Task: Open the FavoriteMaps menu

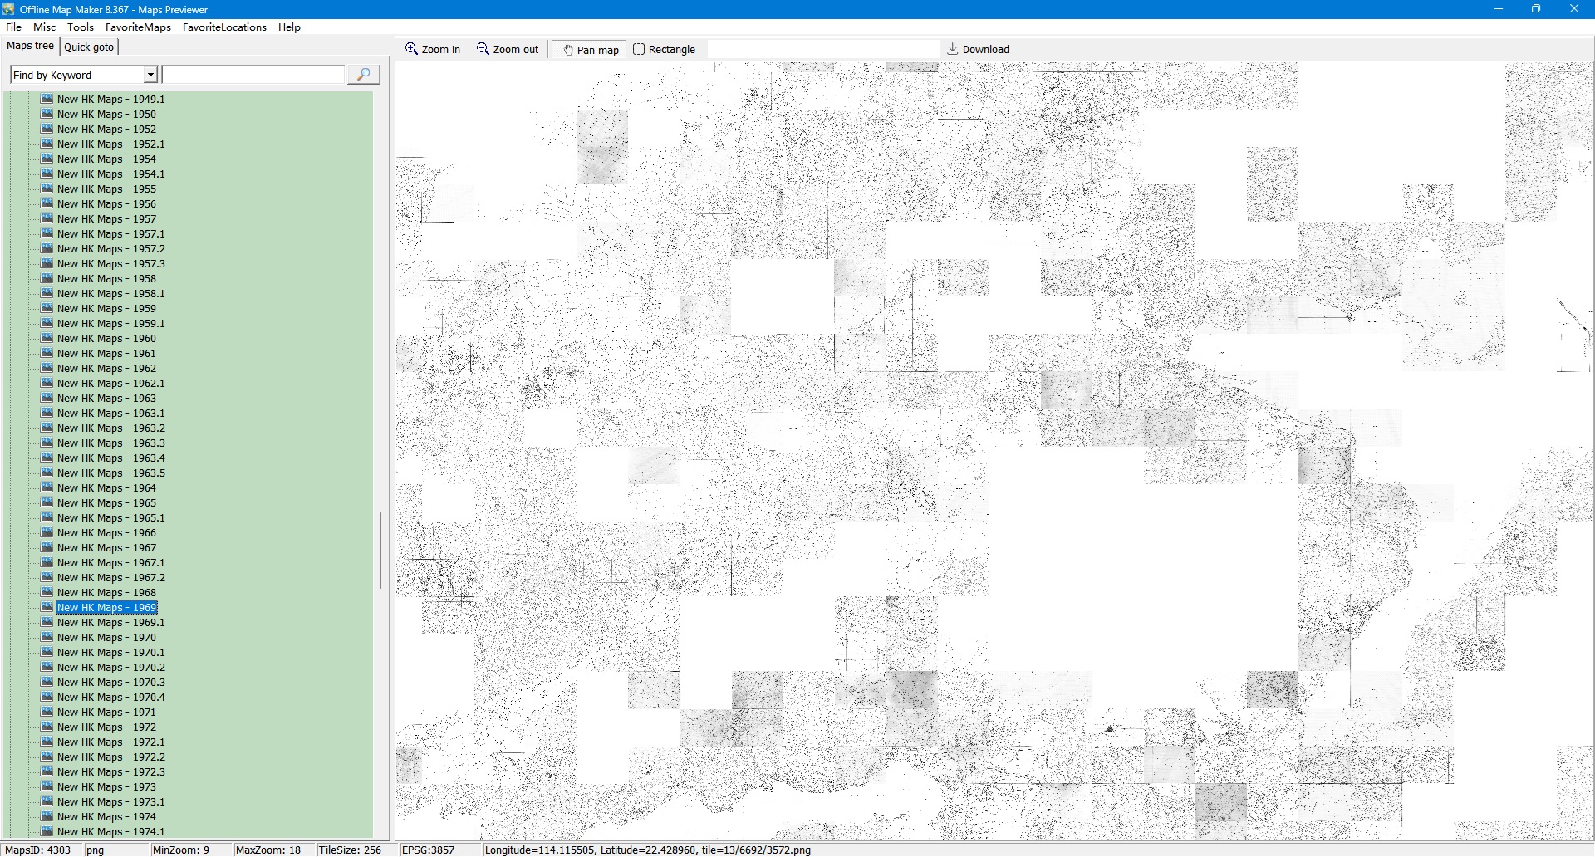Action: tap(138, 27)
